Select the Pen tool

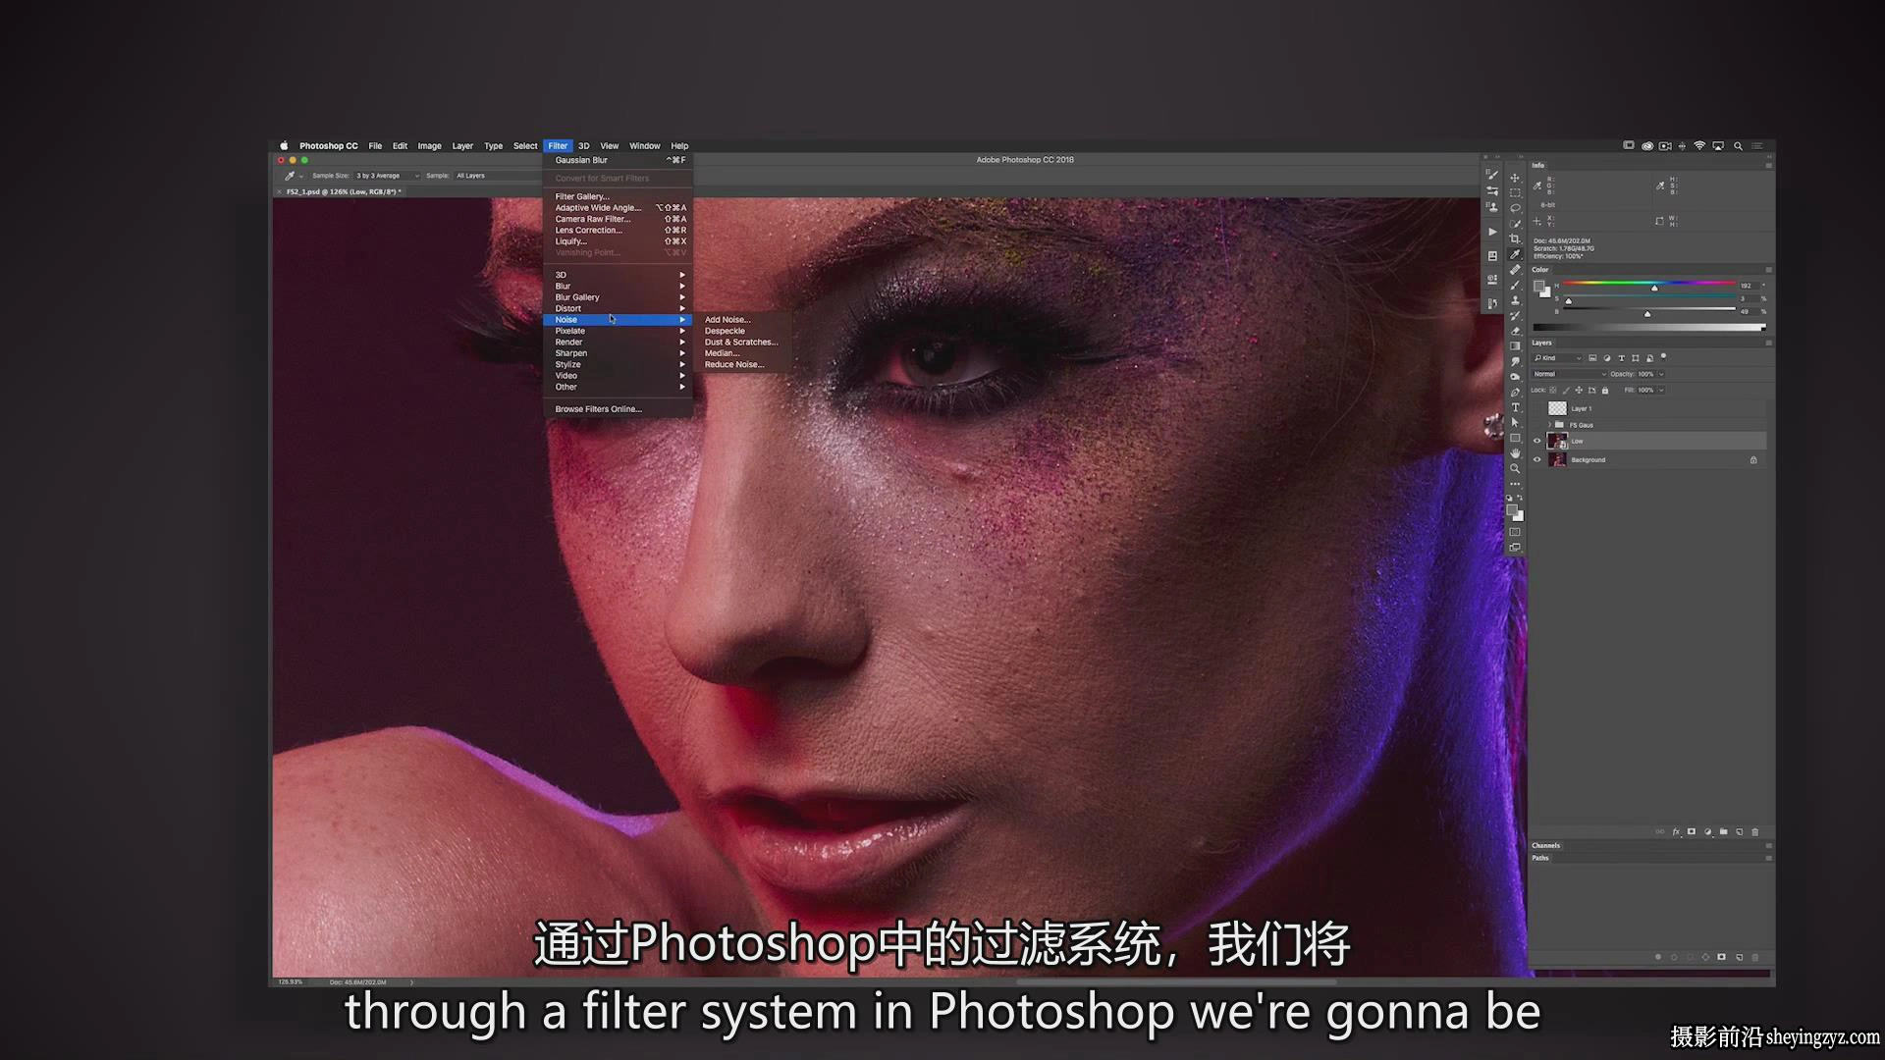coord(1515,392)
